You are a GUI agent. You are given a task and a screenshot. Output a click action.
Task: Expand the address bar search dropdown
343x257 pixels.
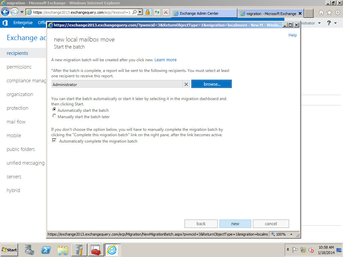(140, 12)
